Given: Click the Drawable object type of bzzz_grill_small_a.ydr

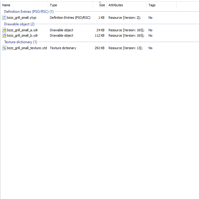Looking at the screenshot, I should (61, 30).
